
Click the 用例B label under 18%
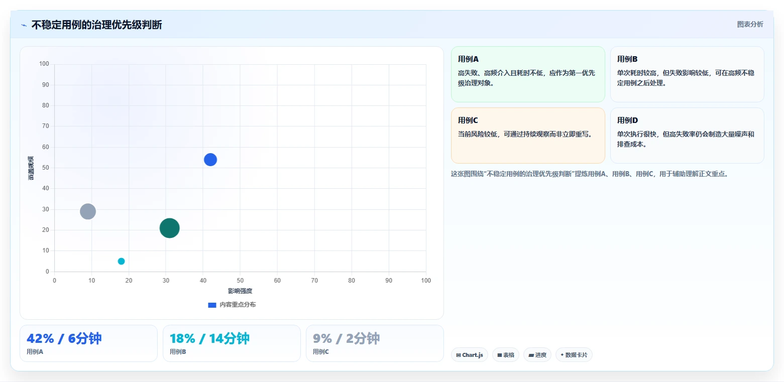tap(178, 352)
